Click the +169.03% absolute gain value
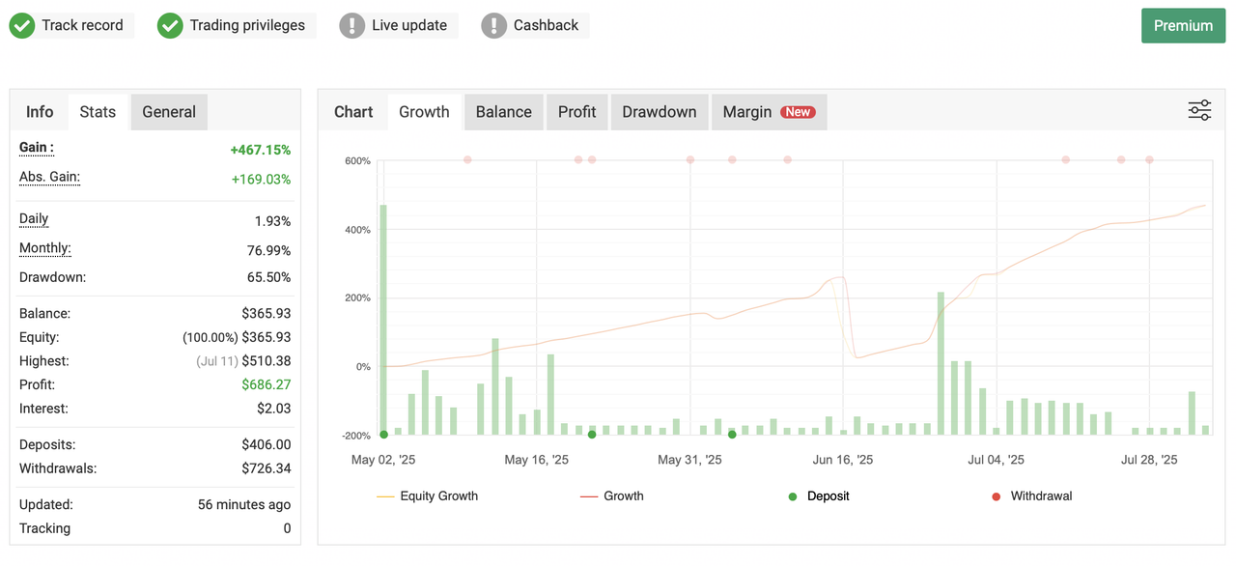Screen dimensions: 1236x566 [x=261, y=180]
